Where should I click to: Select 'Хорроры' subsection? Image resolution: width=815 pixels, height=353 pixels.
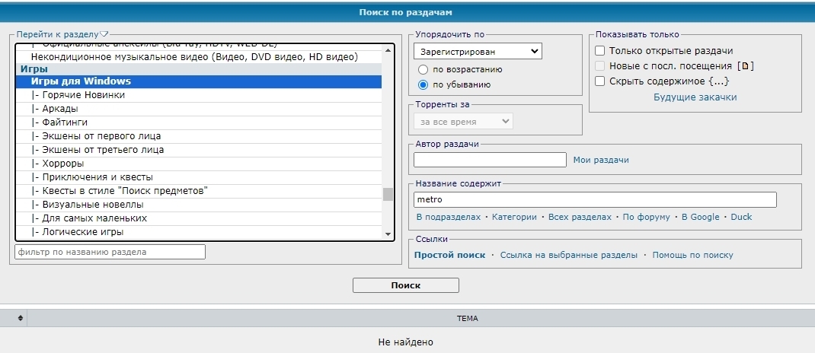click(199, 164)
